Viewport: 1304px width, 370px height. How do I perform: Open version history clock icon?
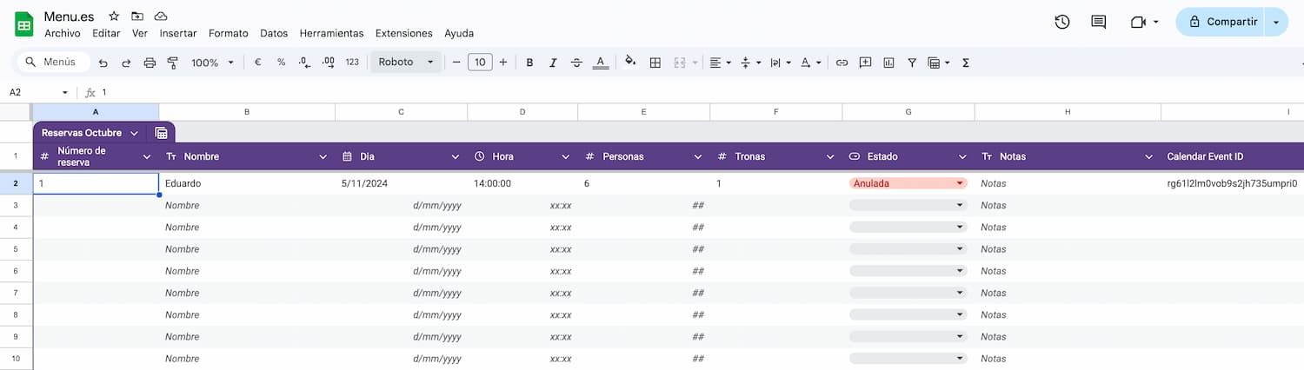click(1061, 22)
